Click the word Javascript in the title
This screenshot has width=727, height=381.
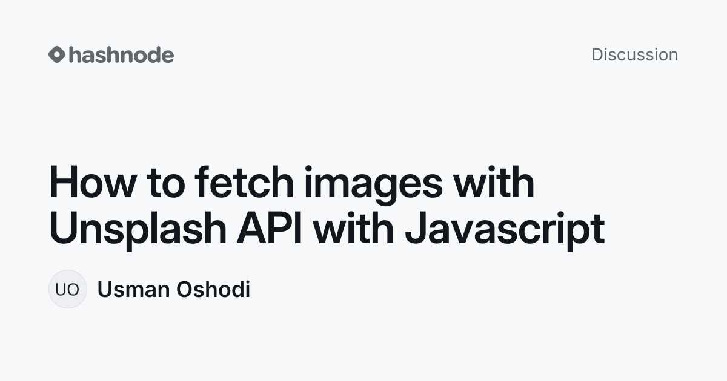point(504,229)
